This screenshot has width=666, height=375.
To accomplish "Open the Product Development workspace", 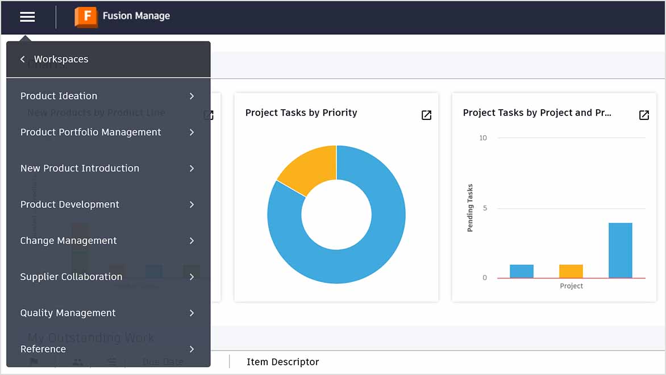I will pyautogui.click(x=69, y=205).
